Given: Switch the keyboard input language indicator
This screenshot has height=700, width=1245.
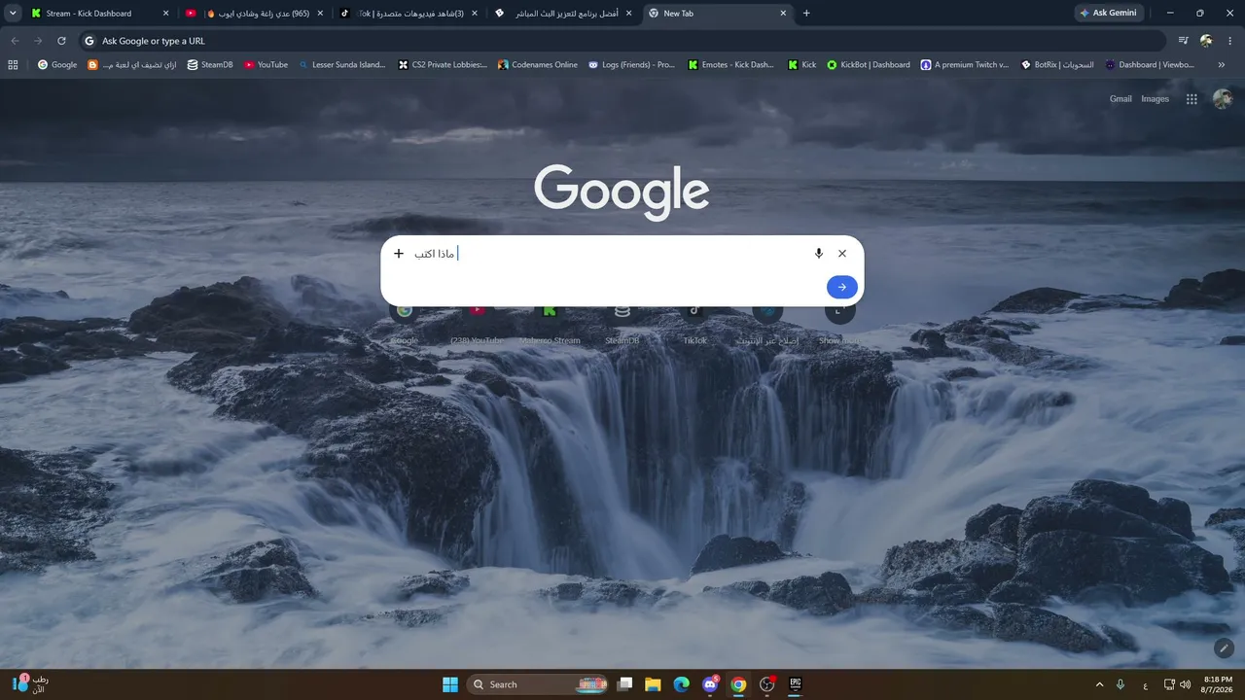Looking at the screenshot, I should [x=1145, y=684].
